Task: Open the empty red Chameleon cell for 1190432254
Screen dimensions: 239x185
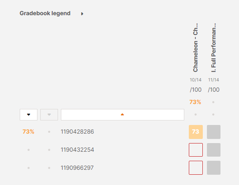Action: click(x=196, y=150)
